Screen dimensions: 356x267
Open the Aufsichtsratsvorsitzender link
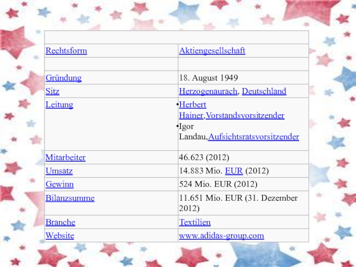253,137
